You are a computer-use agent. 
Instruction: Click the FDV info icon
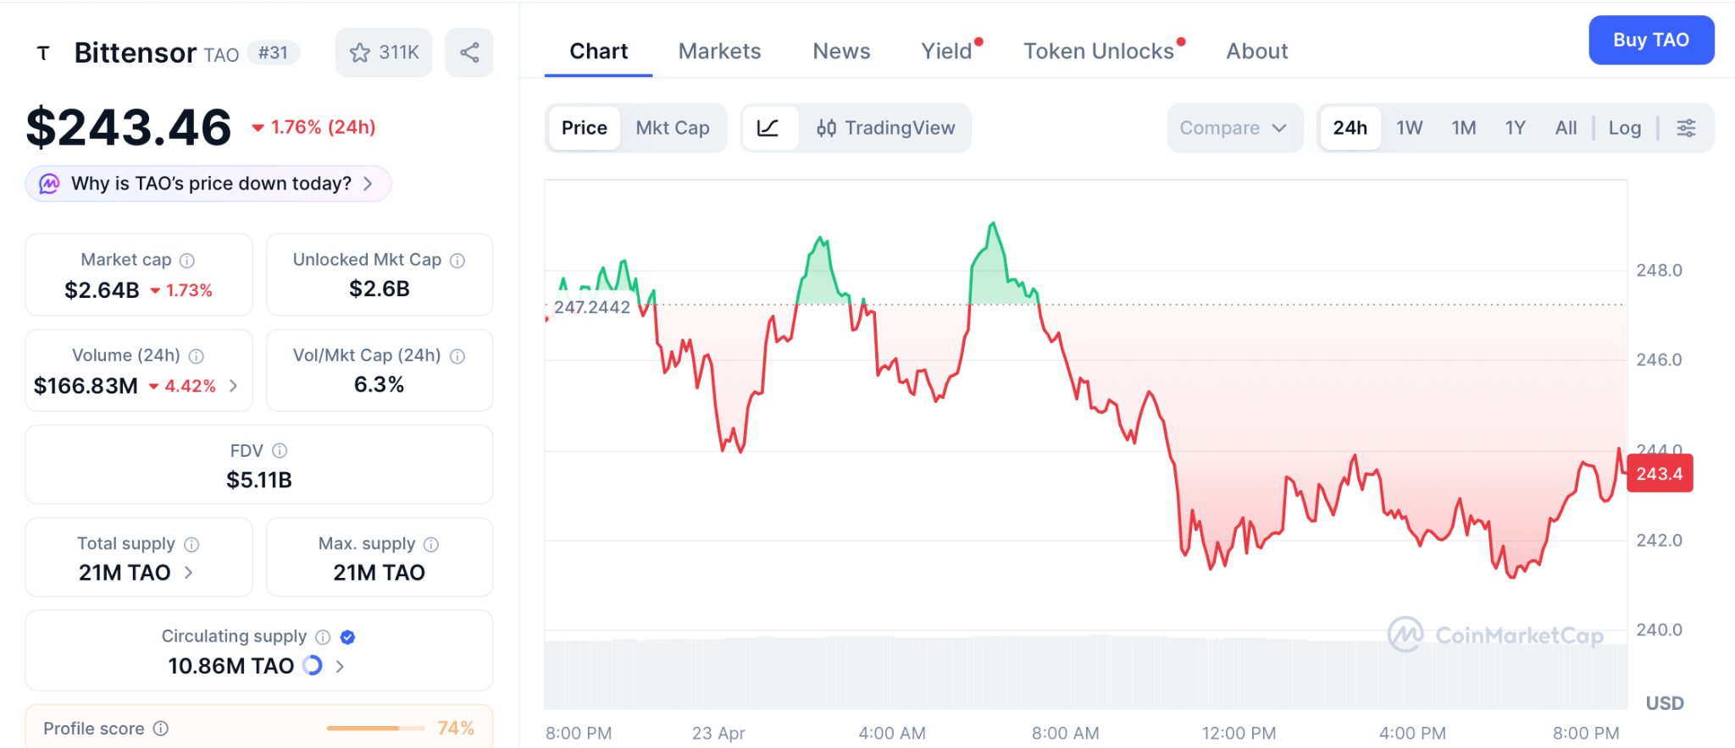280,451
